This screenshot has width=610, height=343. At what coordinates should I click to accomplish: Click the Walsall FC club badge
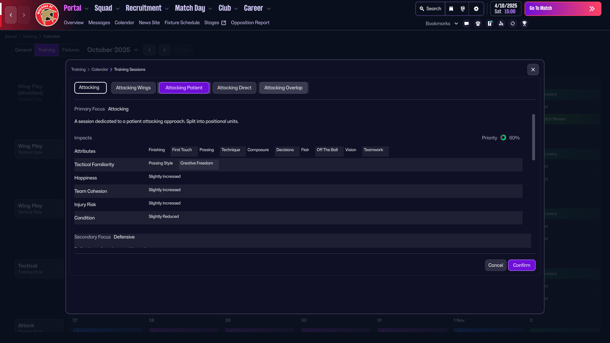coord(47,15)
